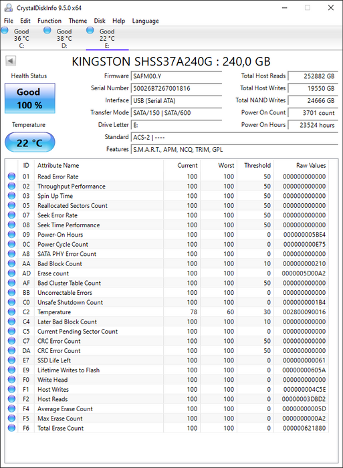The image size is (343, 468).
Task: Click the previous disk arrow button
Action: click(x=11, y=62)
